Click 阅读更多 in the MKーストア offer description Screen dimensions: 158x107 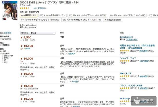click(75, 81)
